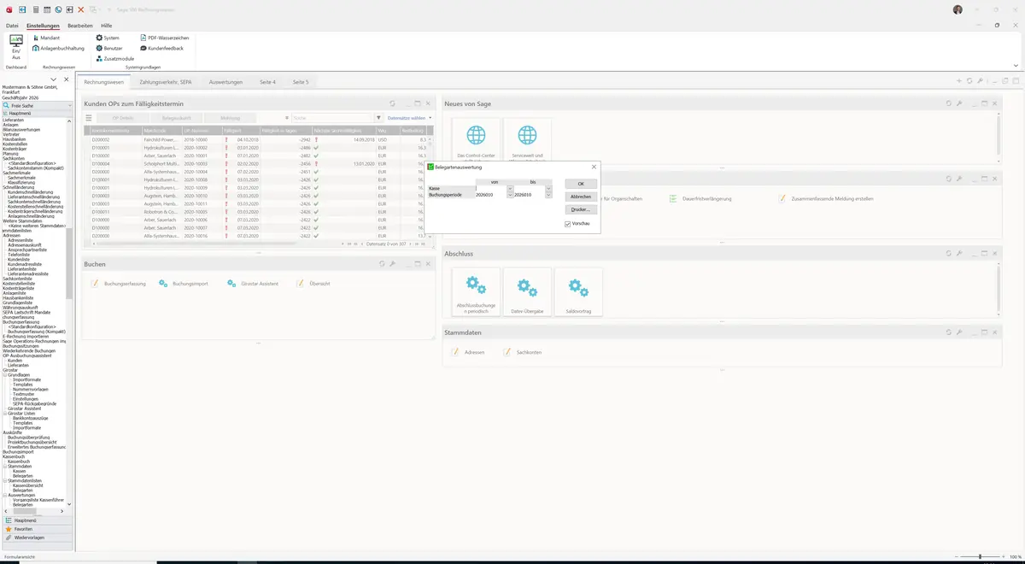Open Anlagenbuchhaltung in the ribbon
This screenshot has width=1025, height=564.
pos(57,48)
